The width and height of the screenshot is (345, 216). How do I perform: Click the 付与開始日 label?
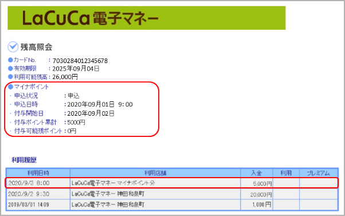tap(29, 113)
